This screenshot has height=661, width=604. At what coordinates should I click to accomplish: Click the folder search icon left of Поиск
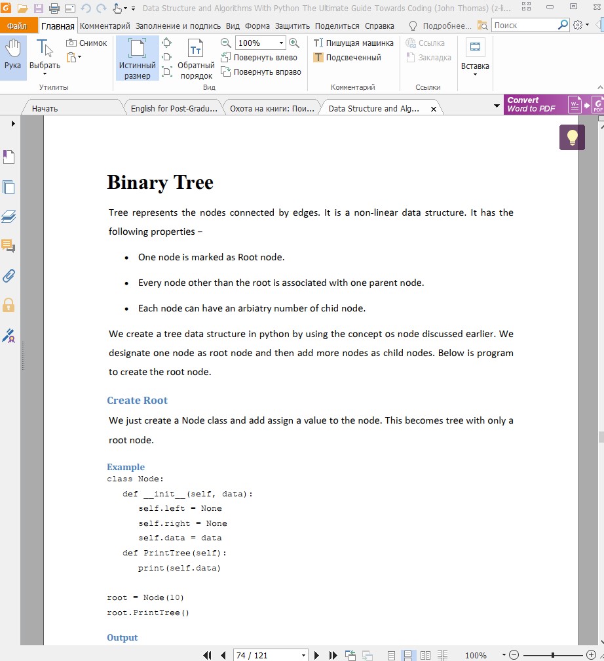(482, 26)
